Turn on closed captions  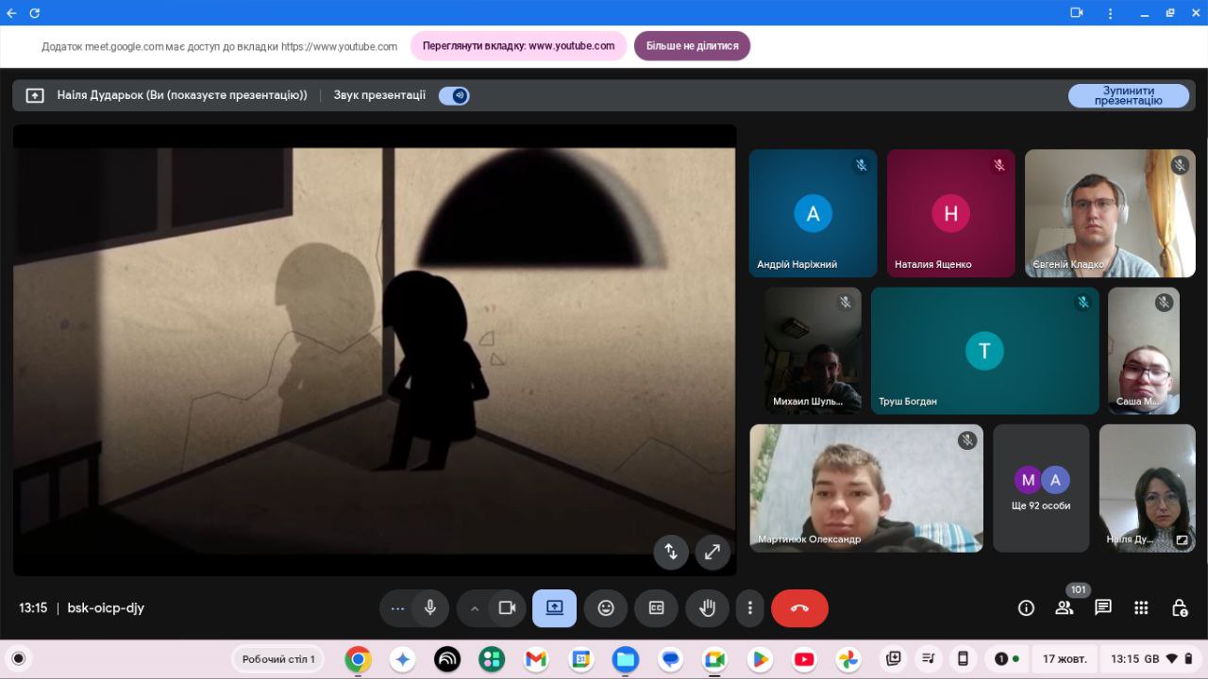point(656,608)
